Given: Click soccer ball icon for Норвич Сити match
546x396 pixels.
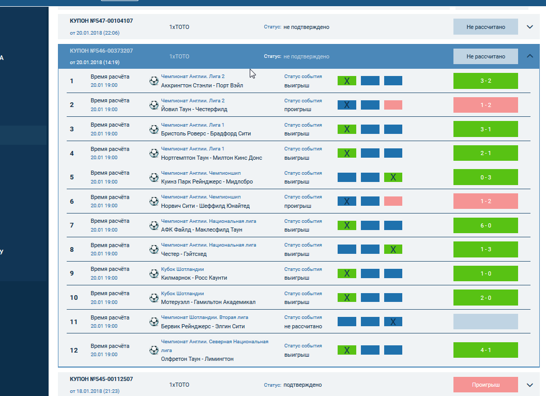Looking at the screenshot, I should pyautogui.click(x=154, y=202).
